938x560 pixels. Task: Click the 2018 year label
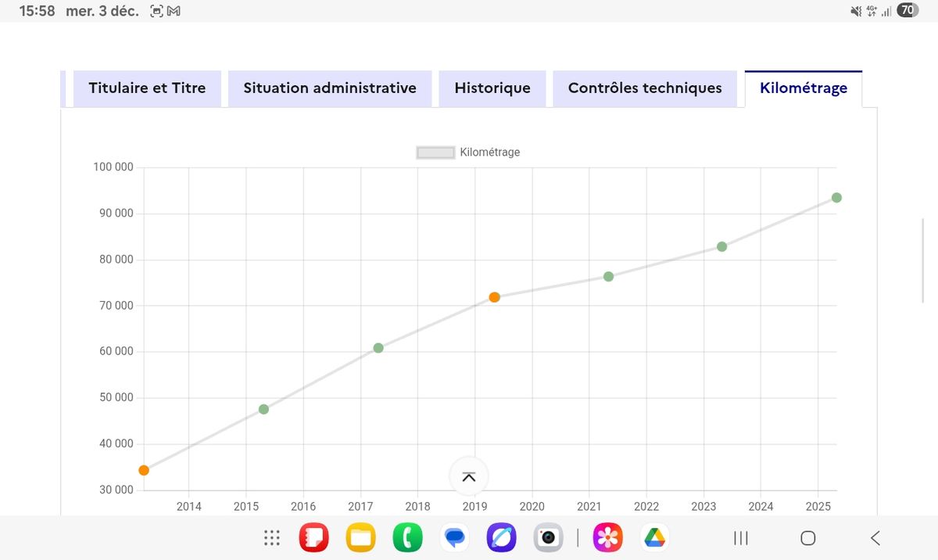[417, 507]
